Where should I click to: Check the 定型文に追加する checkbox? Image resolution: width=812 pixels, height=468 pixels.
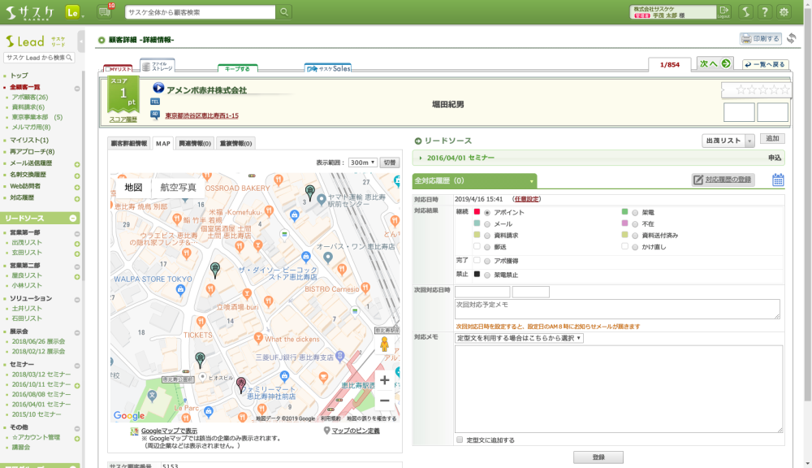tap(460, 440)
